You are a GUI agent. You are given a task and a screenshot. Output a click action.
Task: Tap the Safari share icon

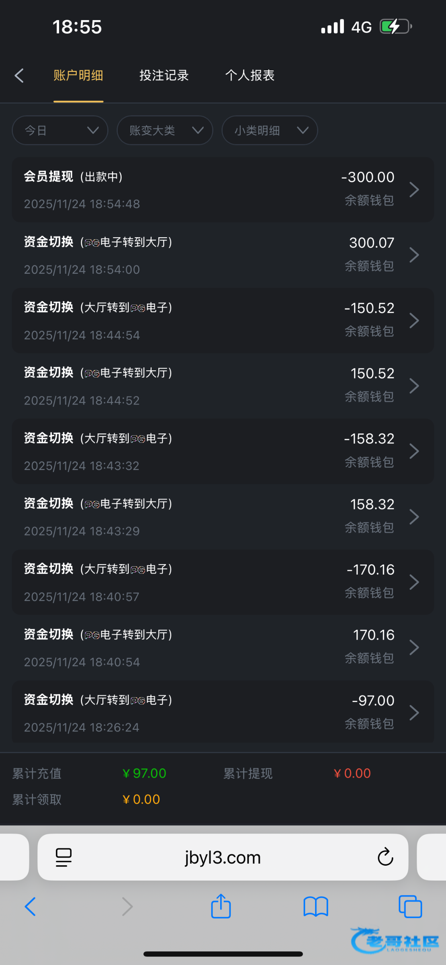[x=221, y=906]
